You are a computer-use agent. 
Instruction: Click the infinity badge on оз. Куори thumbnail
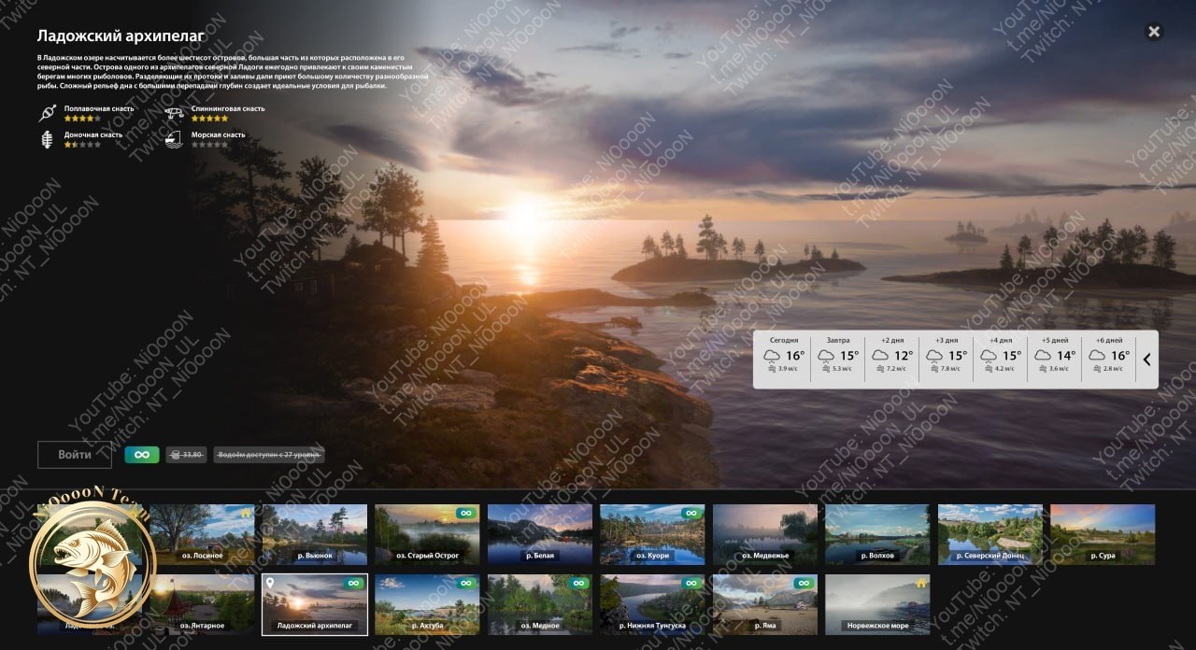(691, 513)
